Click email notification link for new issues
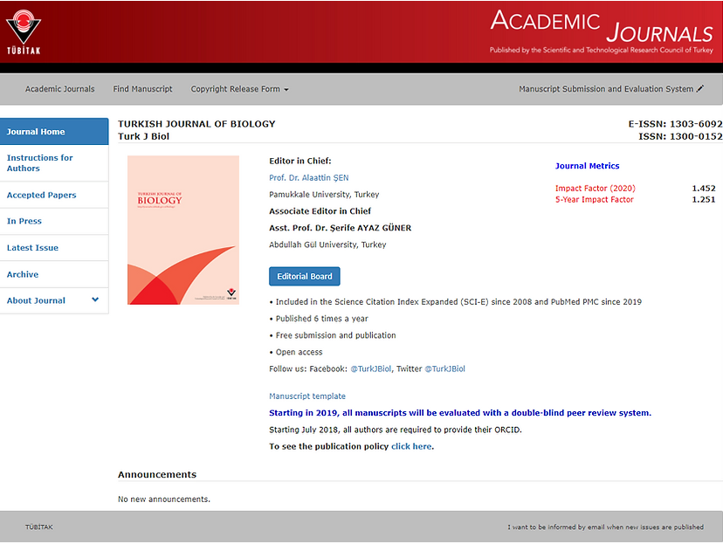Screen dimensions: 723x544 [x=605, y=527]
